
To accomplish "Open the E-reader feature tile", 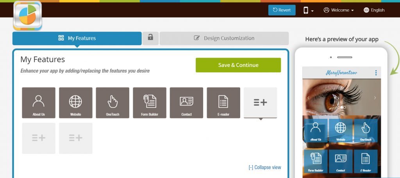I will click(223, 103).
